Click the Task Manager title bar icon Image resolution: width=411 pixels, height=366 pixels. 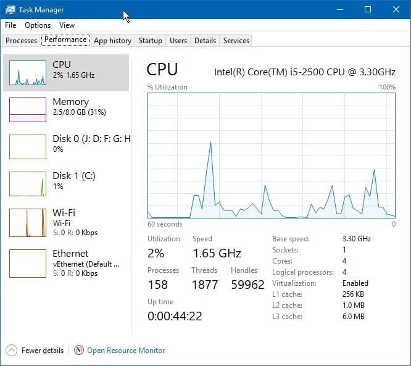coord(10,10)
